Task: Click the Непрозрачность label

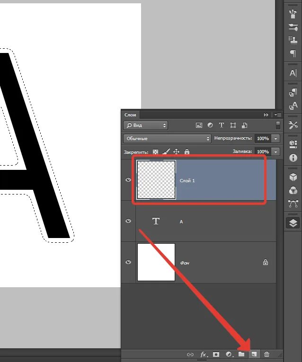Action: click(233, 138)
